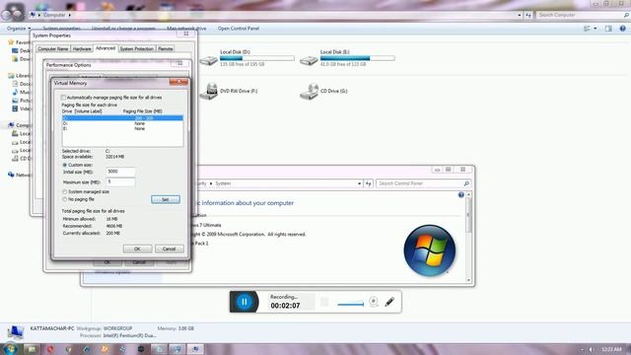The height and width of the screenshot is (355, 631).
Task: Open the recorder pencil annotation tool
Action: pos(389,302)
